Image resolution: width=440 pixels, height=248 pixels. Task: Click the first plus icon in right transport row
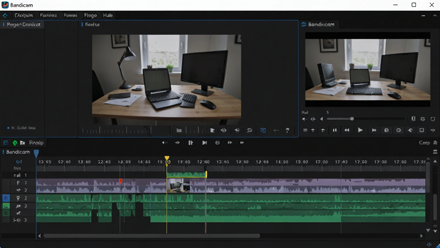[x=313, y=130]
